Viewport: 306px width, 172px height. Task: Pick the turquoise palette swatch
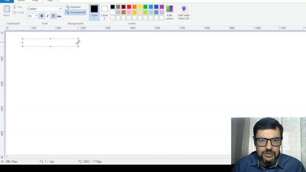(x=151, y=7)
